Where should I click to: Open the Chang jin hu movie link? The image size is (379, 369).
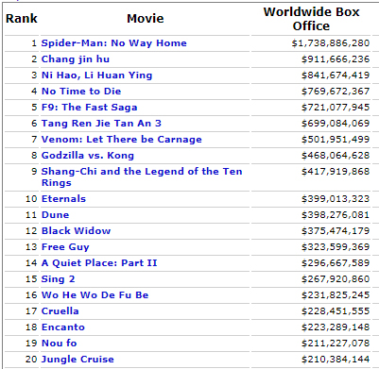[76, 59]
